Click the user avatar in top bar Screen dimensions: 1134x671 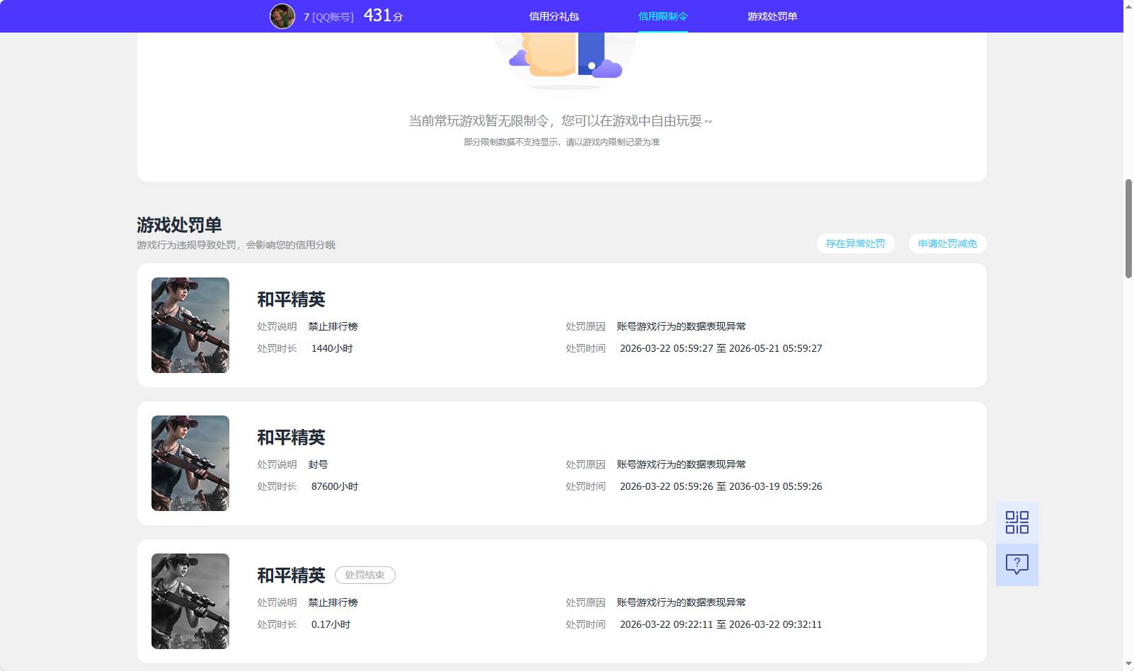[x=282, y=16]
